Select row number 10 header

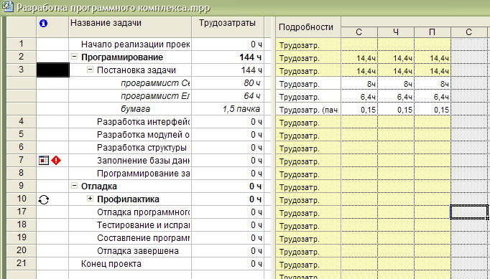[22, 199]
